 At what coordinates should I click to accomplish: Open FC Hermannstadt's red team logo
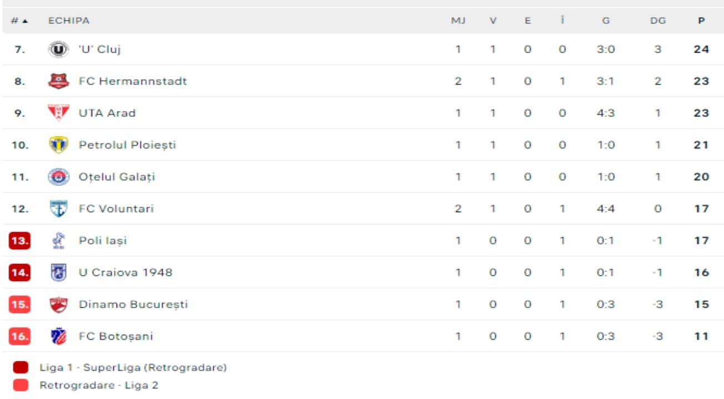click(x=58, y=81)
